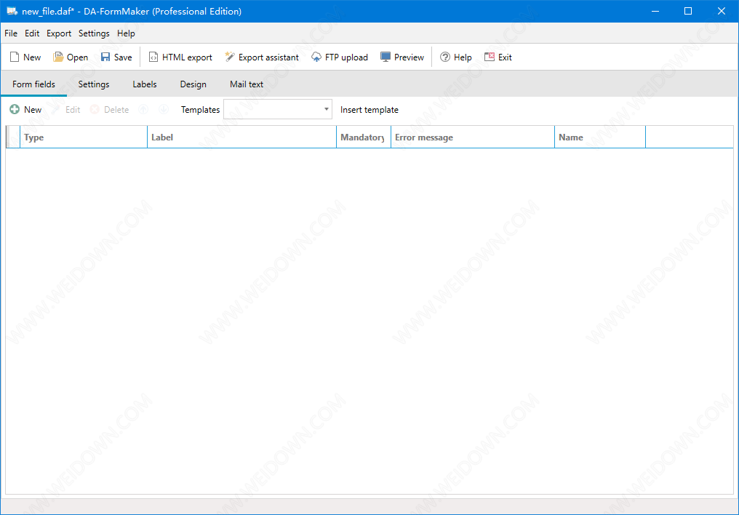Viewport: 739px width, 515px height.
Task: Click the Exit toolbar icon
Action: tap(490, 57)
